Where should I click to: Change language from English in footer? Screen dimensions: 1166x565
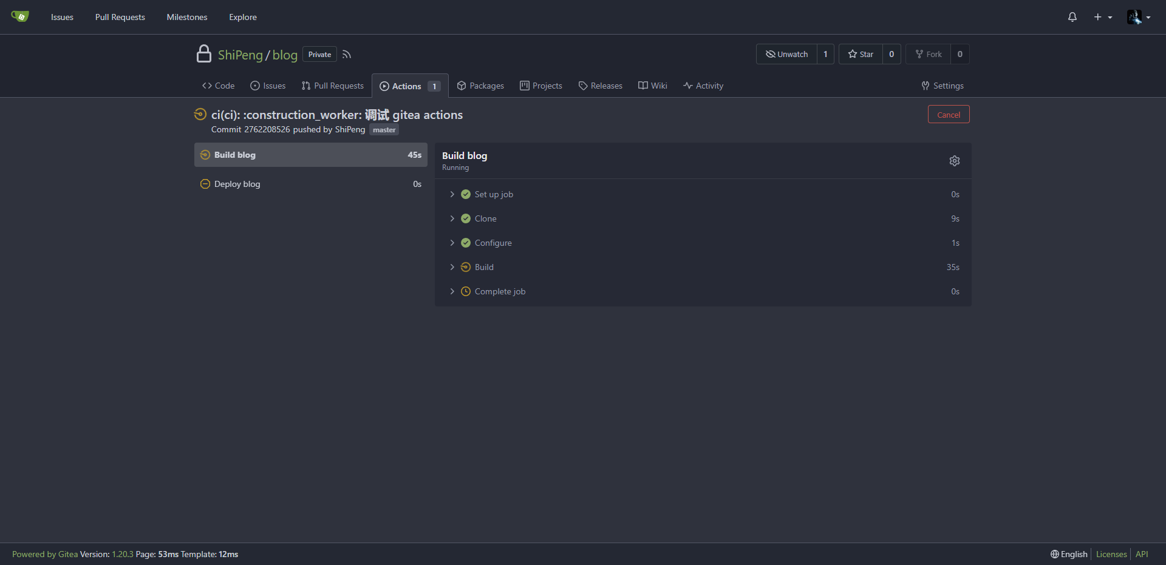(1069, 554)
